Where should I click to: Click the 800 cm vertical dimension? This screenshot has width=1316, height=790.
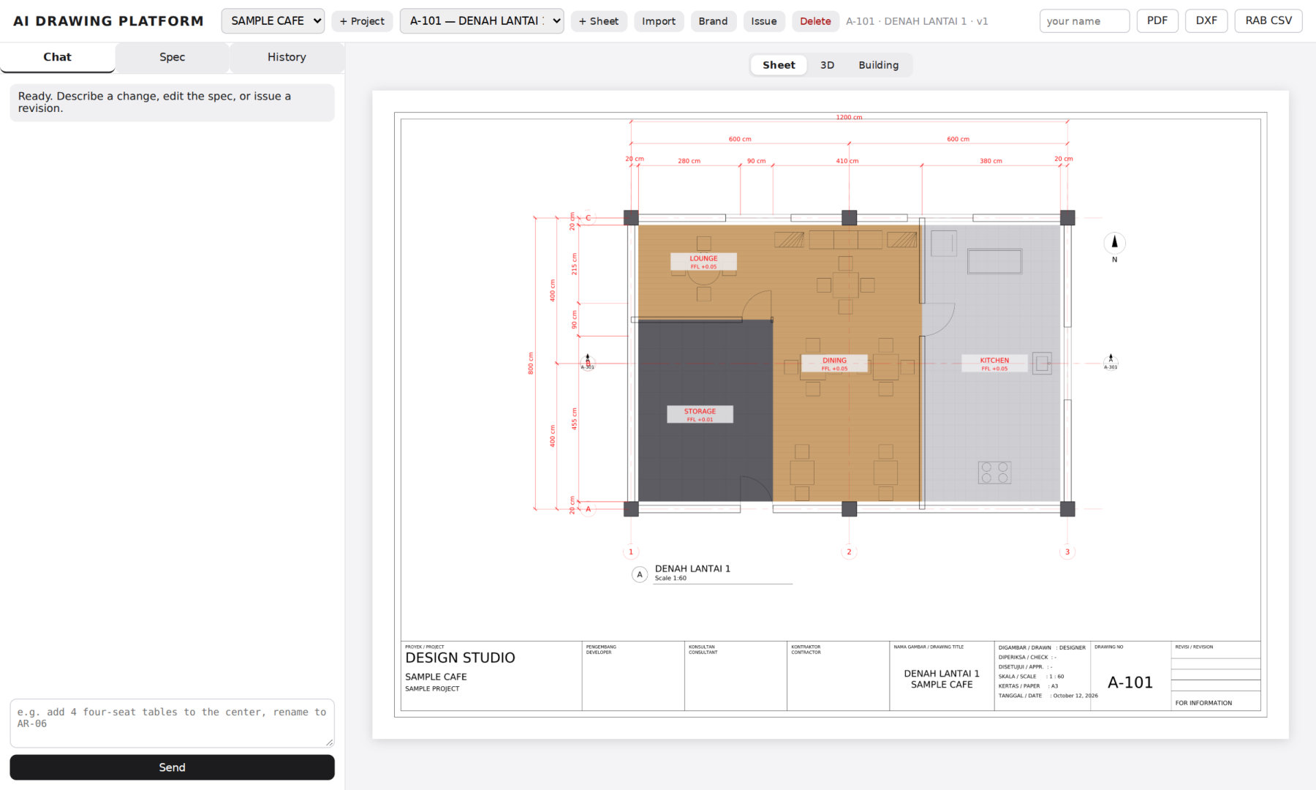coord(531,363)
